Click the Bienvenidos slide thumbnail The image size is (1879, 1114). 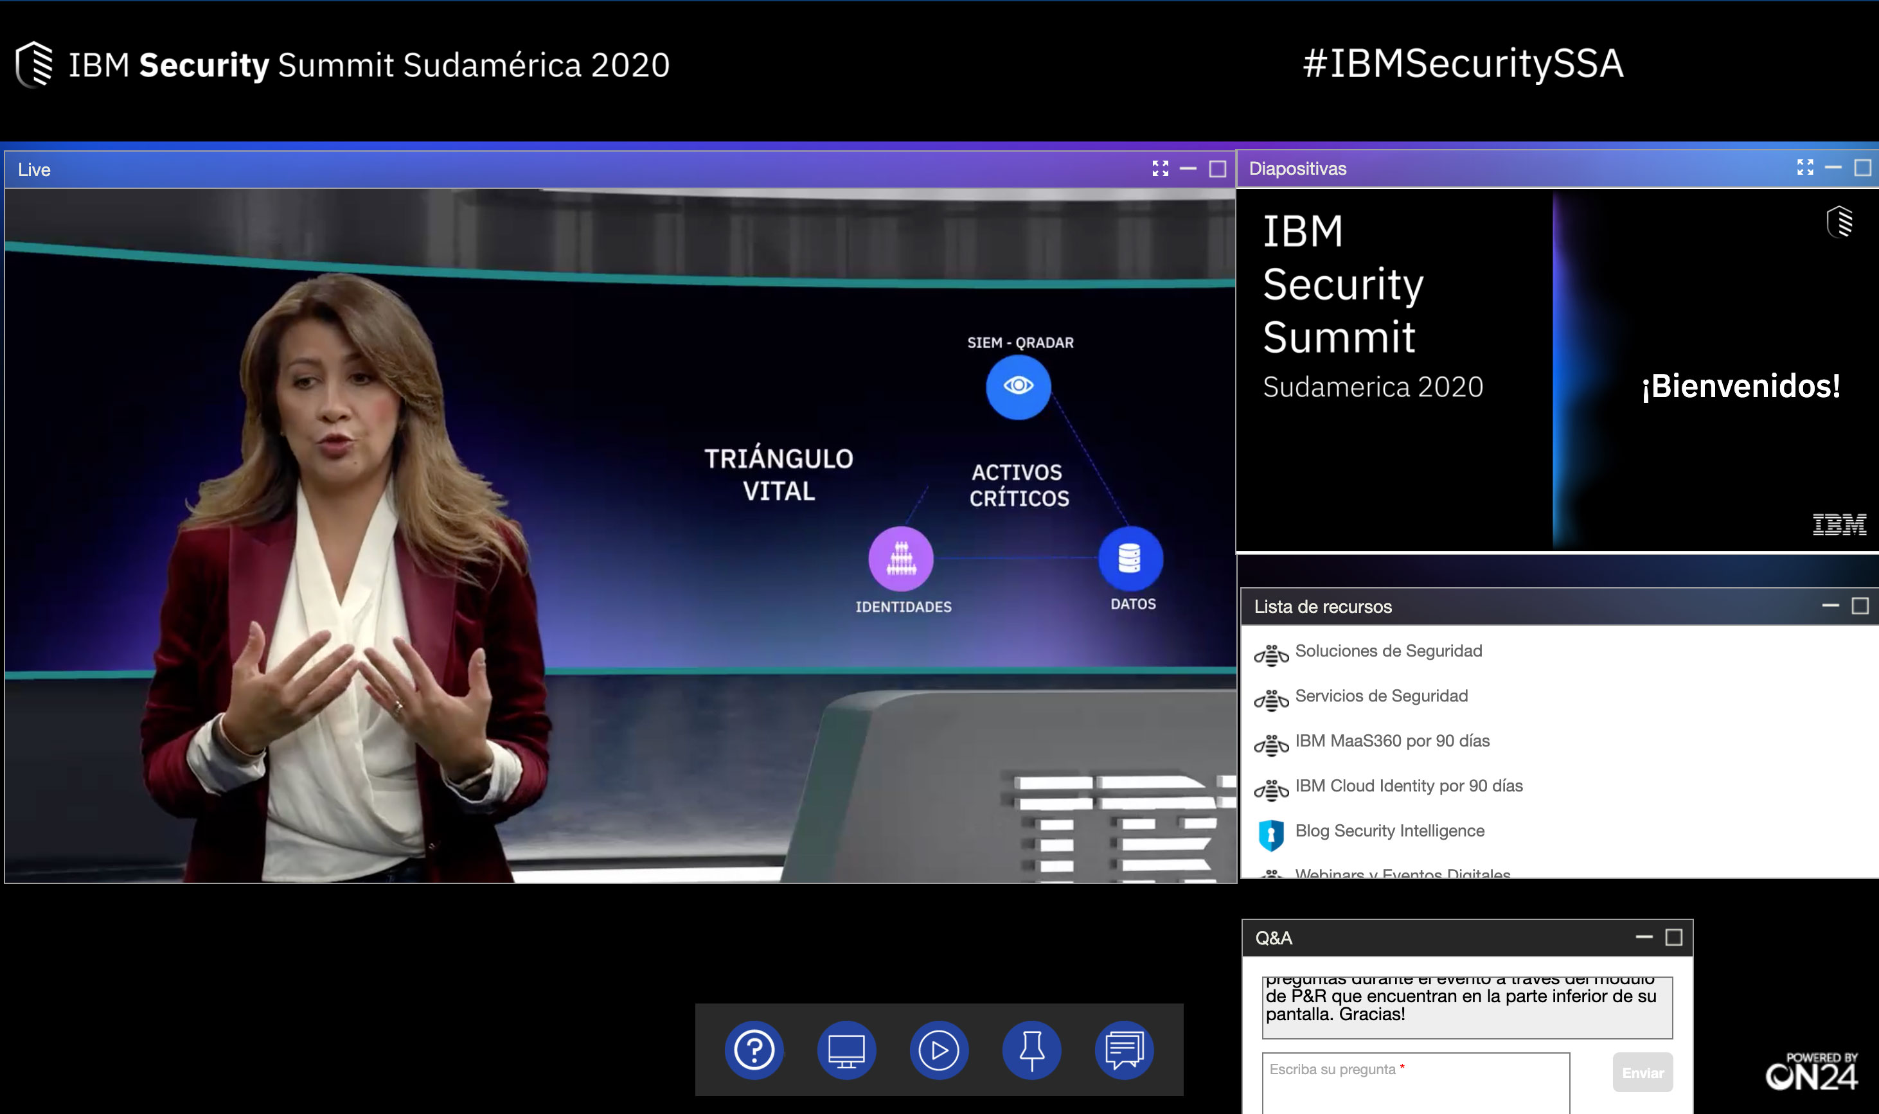(1557, 370)
